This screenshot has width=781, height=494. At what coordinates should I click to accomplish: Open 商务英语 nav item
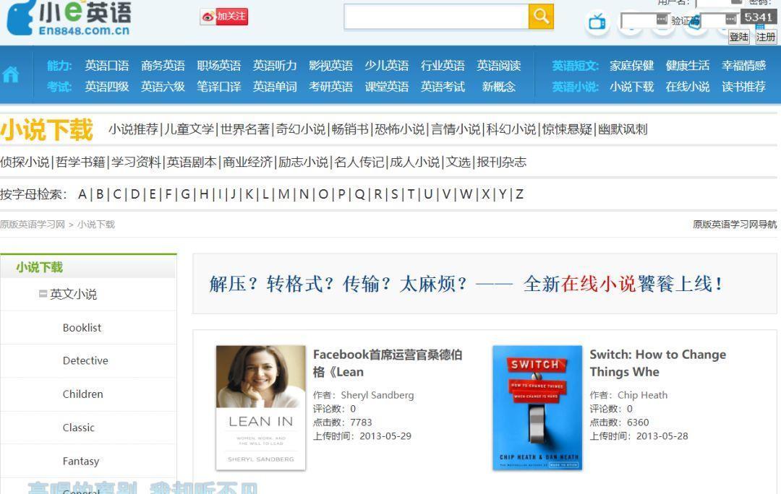[x=163, y=66]
